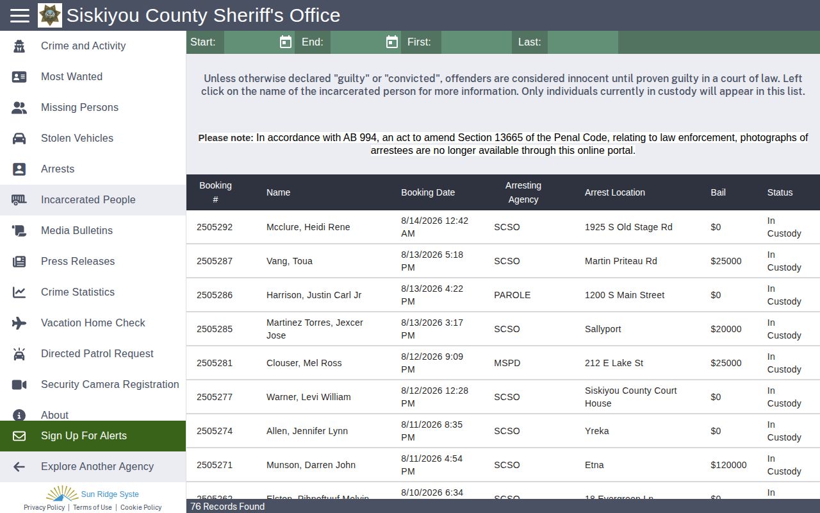The image size is (820, 513).
Task: Open record for Clouser, Mel Ross
Action: coord(304,363)
